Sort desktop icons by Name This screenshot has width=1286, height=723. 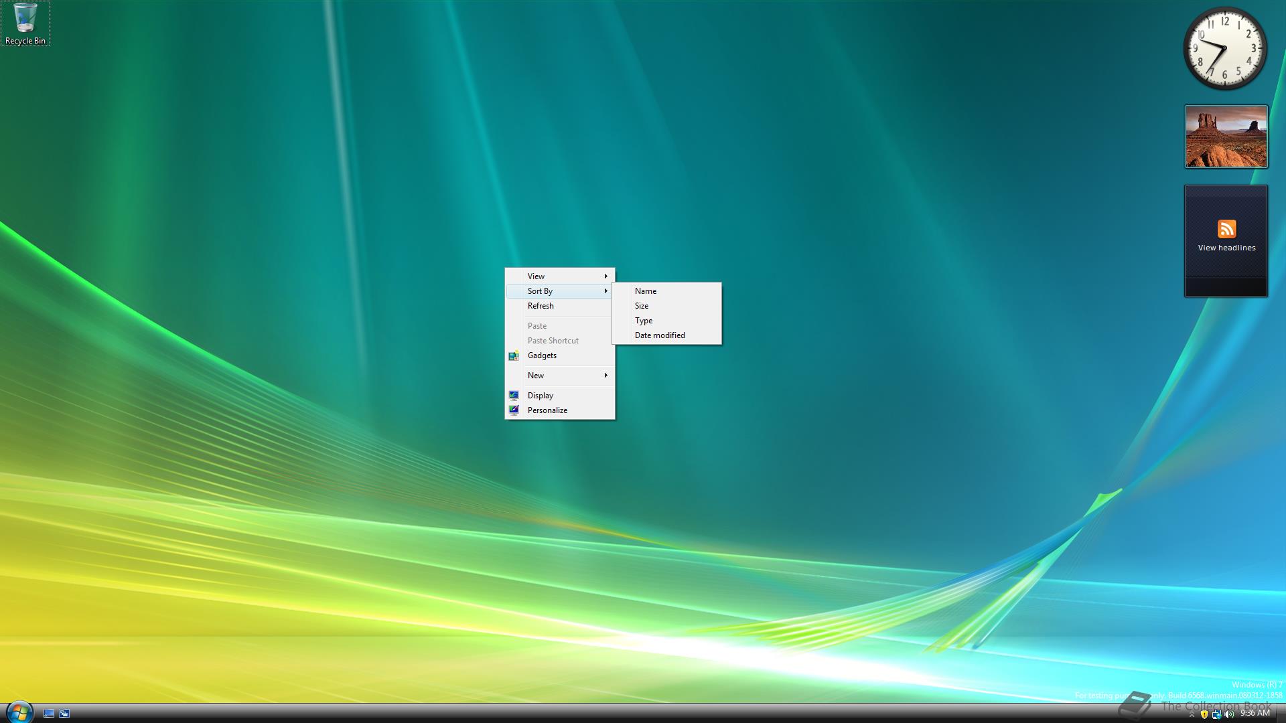point(667,291)
